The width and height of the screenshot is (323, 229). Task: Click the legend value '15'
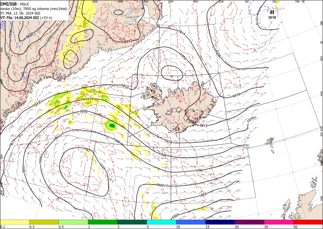[x=207, y=227]
